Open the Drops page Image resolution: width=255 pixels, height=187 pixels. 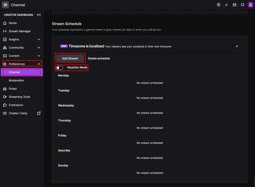tap(12, 89)
